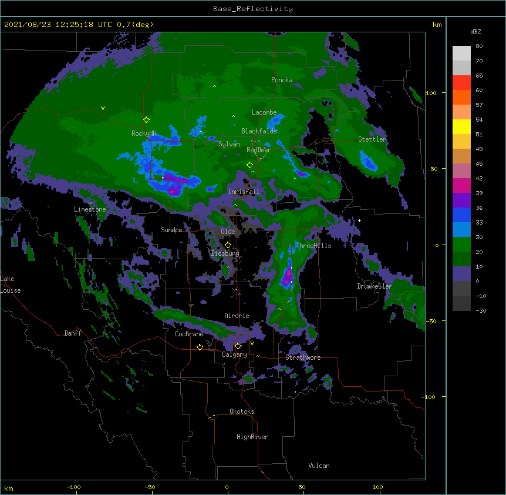Select the Vulcan label
506x495 pixels.
319,466
